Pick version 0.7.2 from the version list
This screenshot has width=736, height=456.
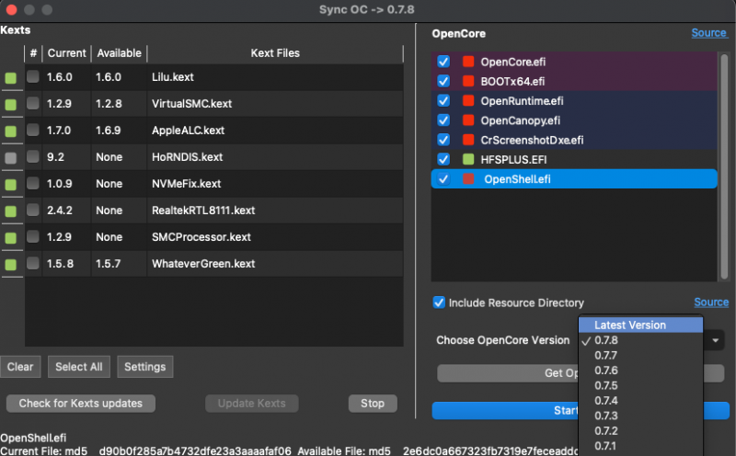point(605,430)
